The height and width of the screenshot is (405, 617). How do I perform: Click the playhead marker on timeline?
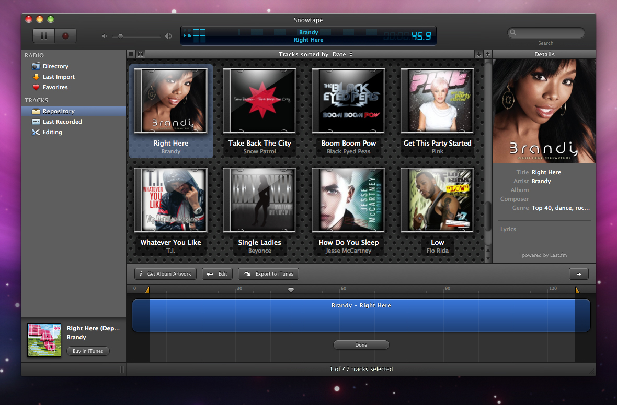[291, 290]
